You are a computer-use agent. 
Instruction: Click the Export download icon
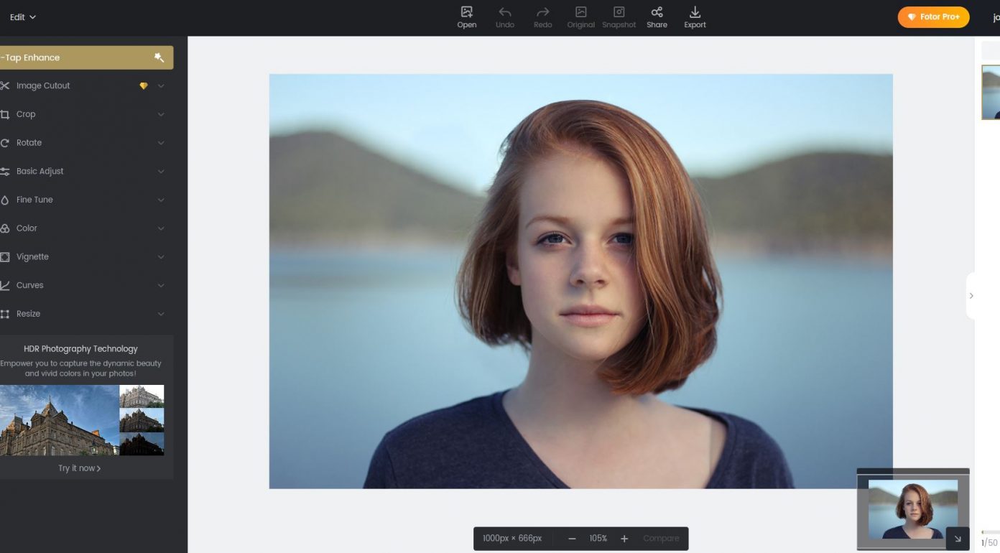coord(695,12)
